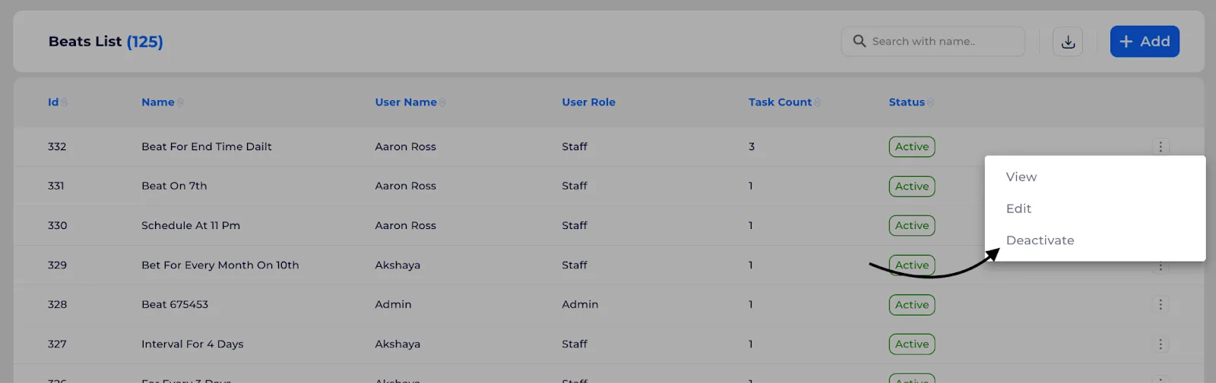Click task count 3 for beat 332
1216x383 pixels.
pos(752,147)
